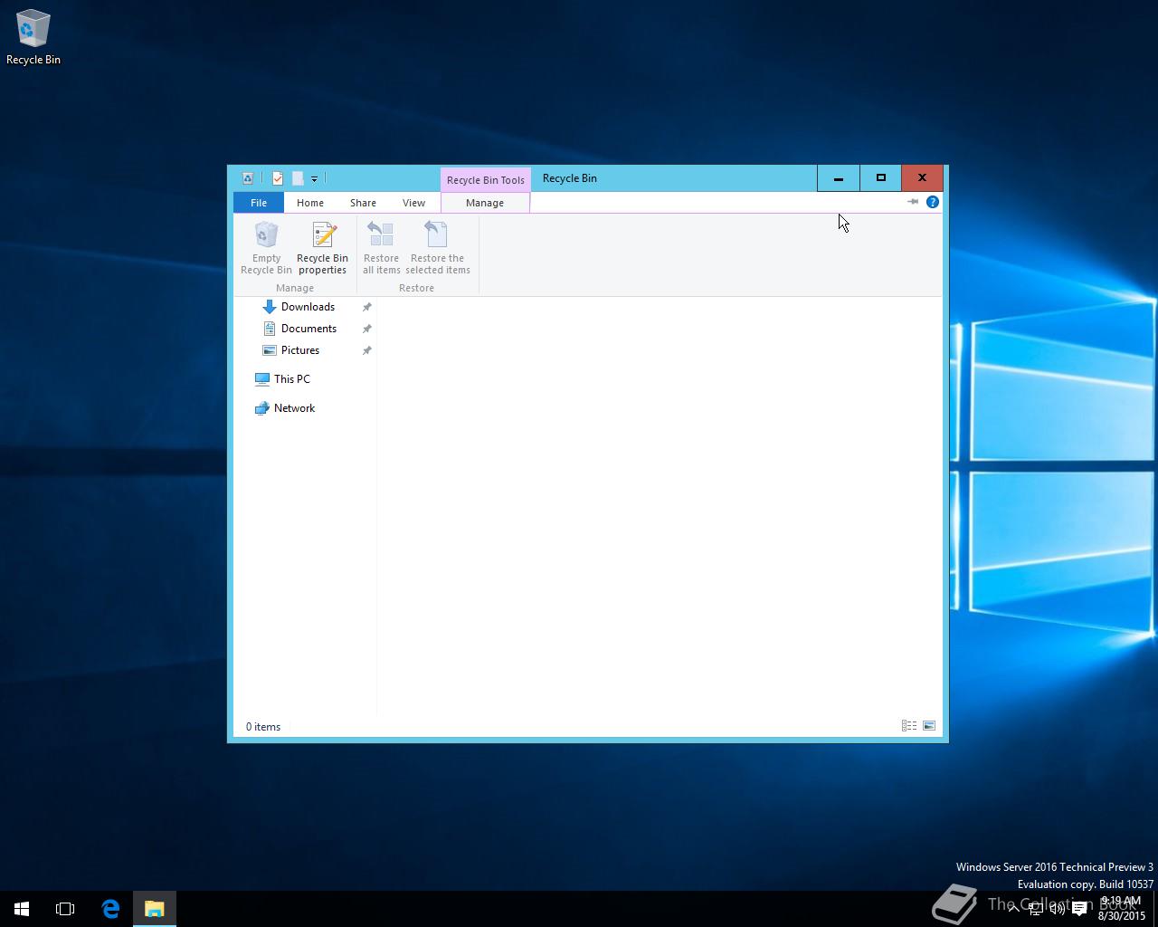The width and height of the screenshot is (1158, 927).
Task: Click the Recycle Bin title bar system icon
Action: pos(247,178)
